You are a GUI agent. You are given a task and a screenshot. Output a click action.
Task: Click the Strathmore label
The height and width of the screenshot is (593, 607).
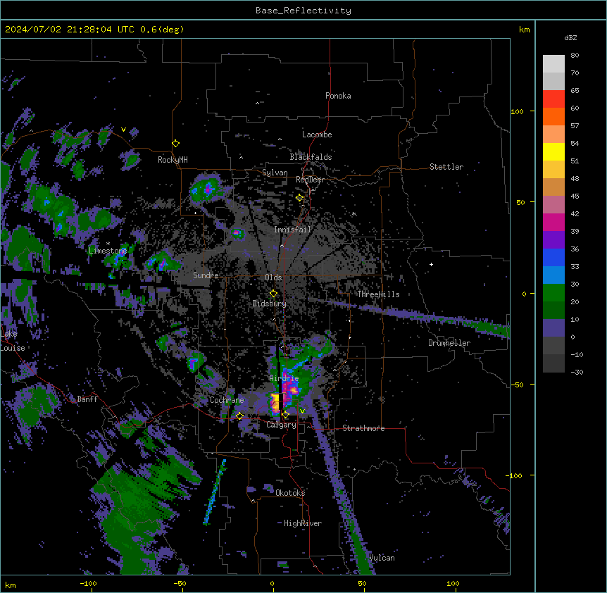click(363, 428)
